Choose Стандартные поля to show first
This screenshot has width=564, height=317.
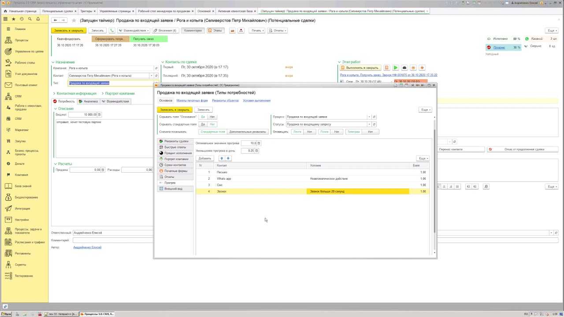tap(213, 132)
